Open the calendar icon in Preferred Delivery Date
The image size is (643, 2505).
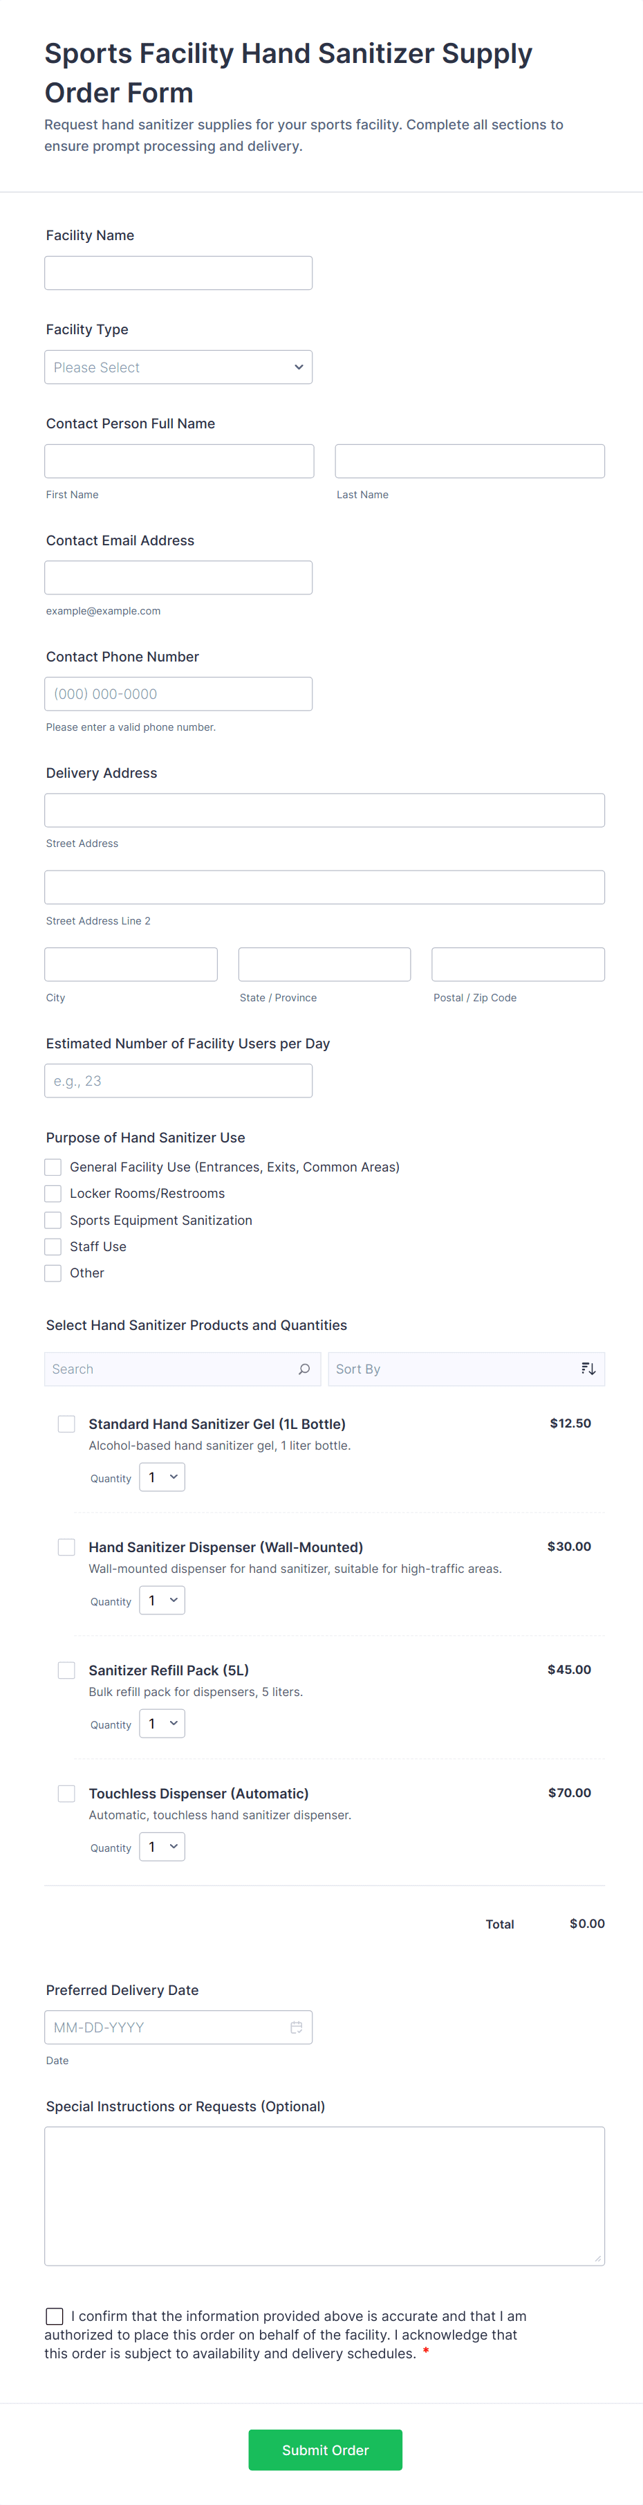pyautogui.click(x=296, y=2027)
